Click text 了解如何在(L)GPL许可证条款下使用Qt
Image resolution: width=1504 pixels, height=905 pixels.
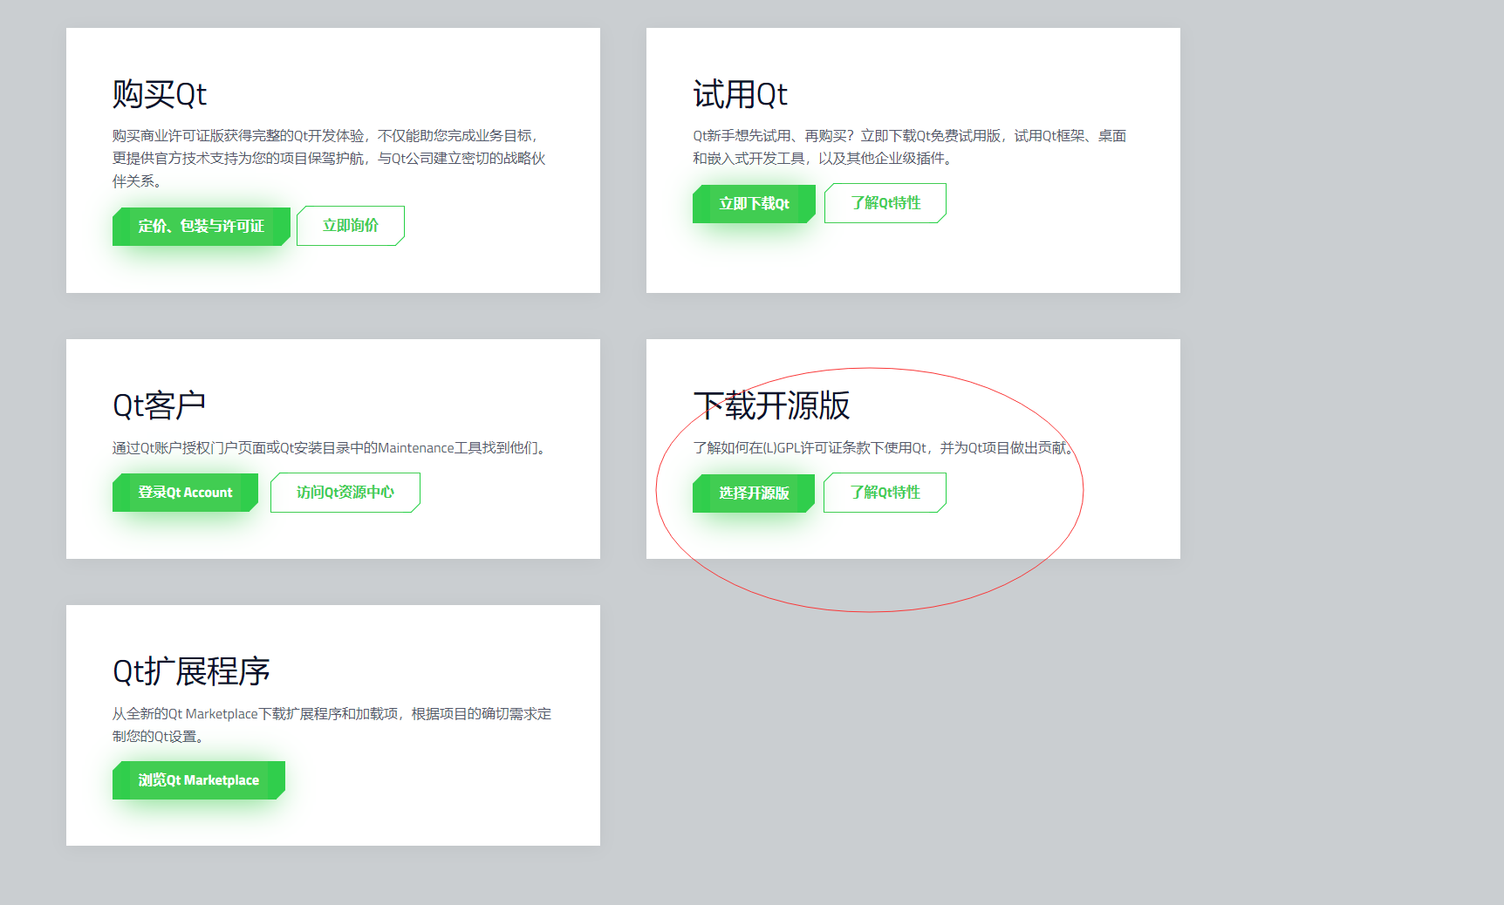pyautogui.click(x=885, y=448)
